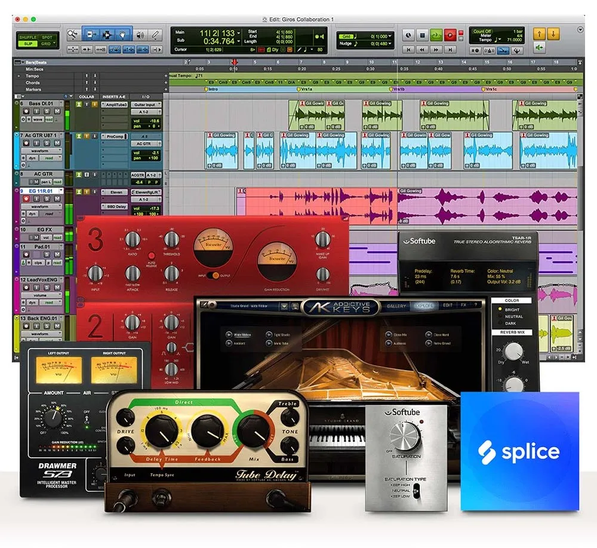
Task: Click the I/O column header
Action: click(x=146, y=97)
